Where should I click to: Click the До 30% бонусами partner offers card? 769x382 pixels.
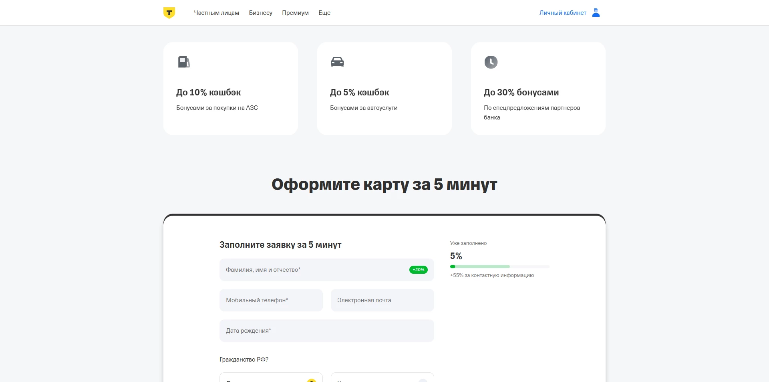click(x=538, y=89)
